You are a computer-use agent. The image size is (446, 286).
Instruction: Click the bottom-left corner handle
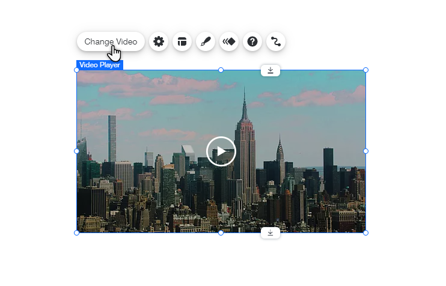(x=76, y=233)
